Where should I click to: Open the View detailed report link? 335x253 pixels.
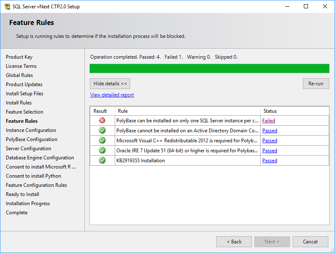tap(112, 95)
